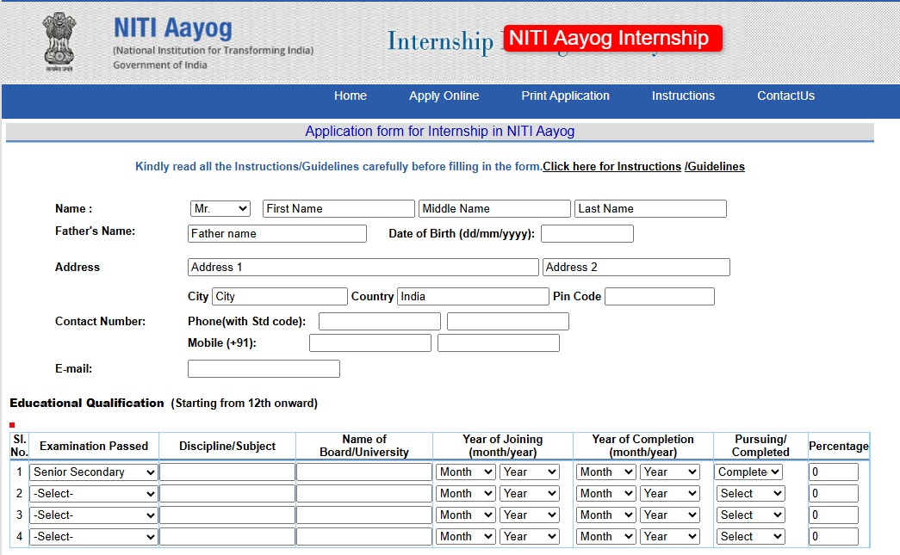The image size is (900, 555).
Task: Open the Instructions menu item
Action: coord(683,96)
